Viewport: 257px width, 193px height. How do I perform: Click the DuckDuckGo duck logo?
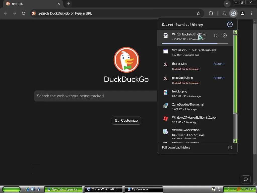click(126, 60)
